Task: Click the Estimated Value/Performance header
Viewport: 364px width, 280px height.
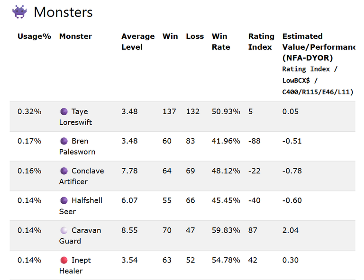Action: (318, 47)
